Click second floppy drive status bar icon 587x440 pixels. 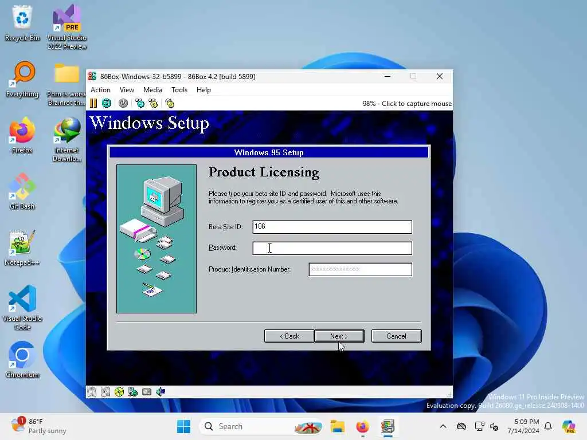[x=105, y=392]
